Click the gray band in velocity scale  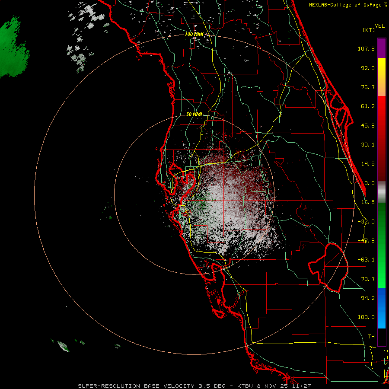[382, 192]
